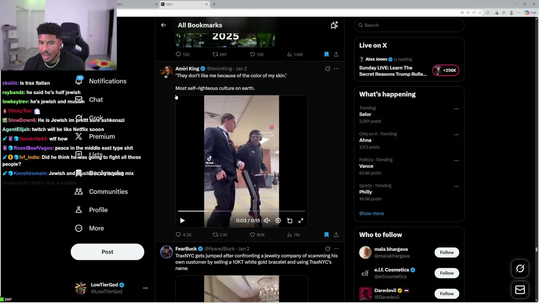Viewport: 539px width, 303px height.
Task: Like the post with 15K likes
Action: 256,54
